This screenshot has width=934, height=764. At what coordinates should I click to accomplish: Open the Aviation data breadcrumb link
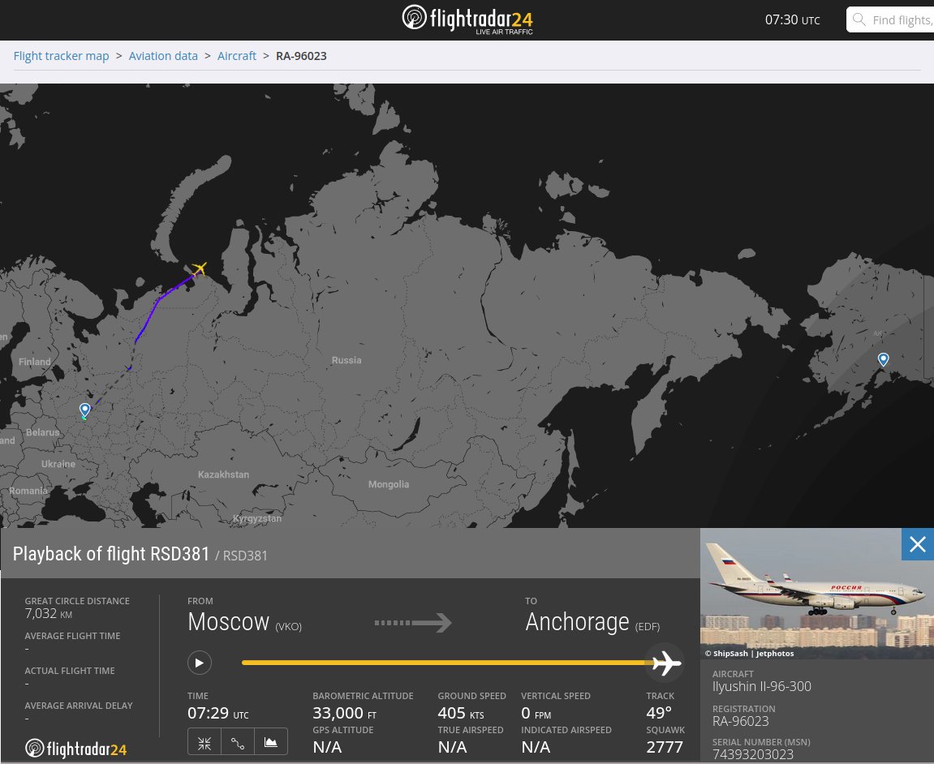163,56
